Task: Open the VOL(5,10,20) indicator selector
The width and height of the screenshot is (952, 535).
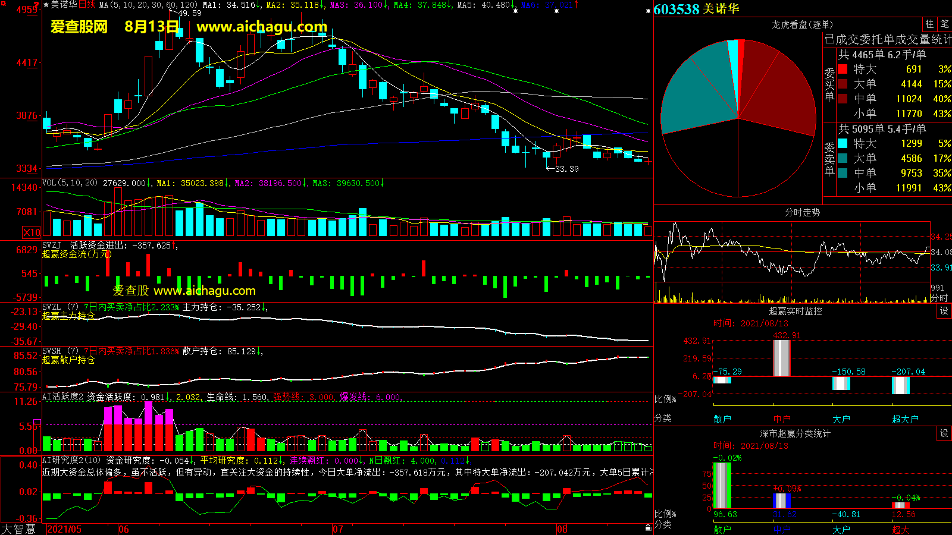Action: click(x=70, y=183)
